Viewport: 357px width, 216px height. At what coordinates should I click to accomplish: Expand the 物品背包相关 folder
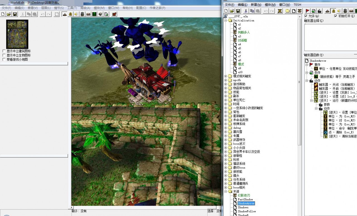226,88
